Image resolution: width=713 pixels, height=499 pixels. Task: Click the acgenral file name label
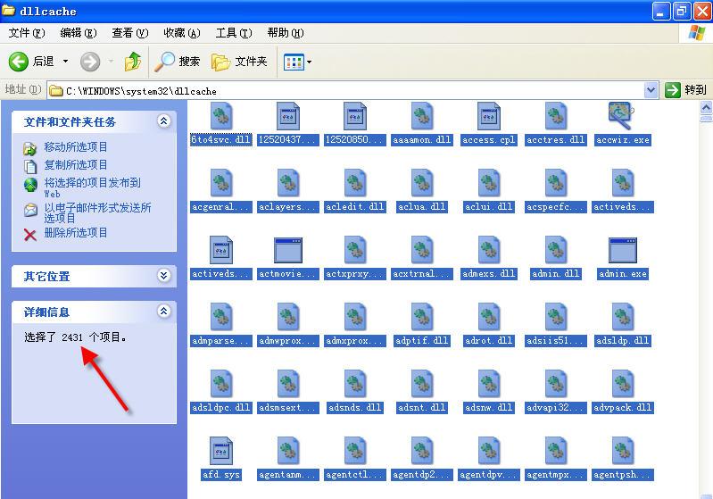[221, 207]
